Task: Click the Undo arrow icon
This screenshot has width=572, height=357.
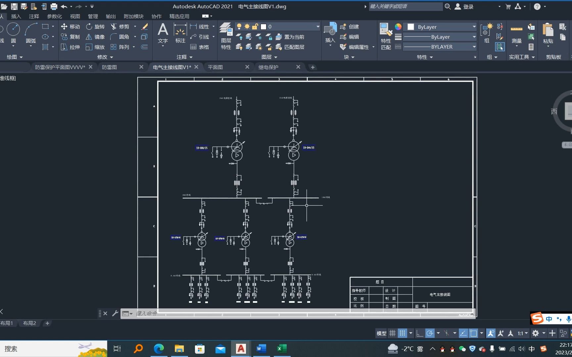Action: [64, 6]
